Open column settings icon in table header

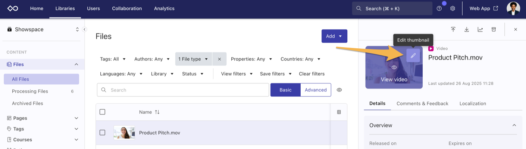pyautogui.click(x=339, y=112)
